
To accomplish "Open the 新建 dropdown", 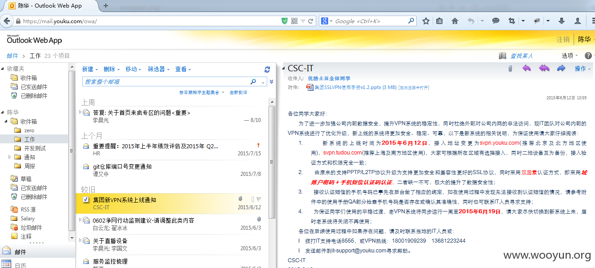I will point(90,69).
